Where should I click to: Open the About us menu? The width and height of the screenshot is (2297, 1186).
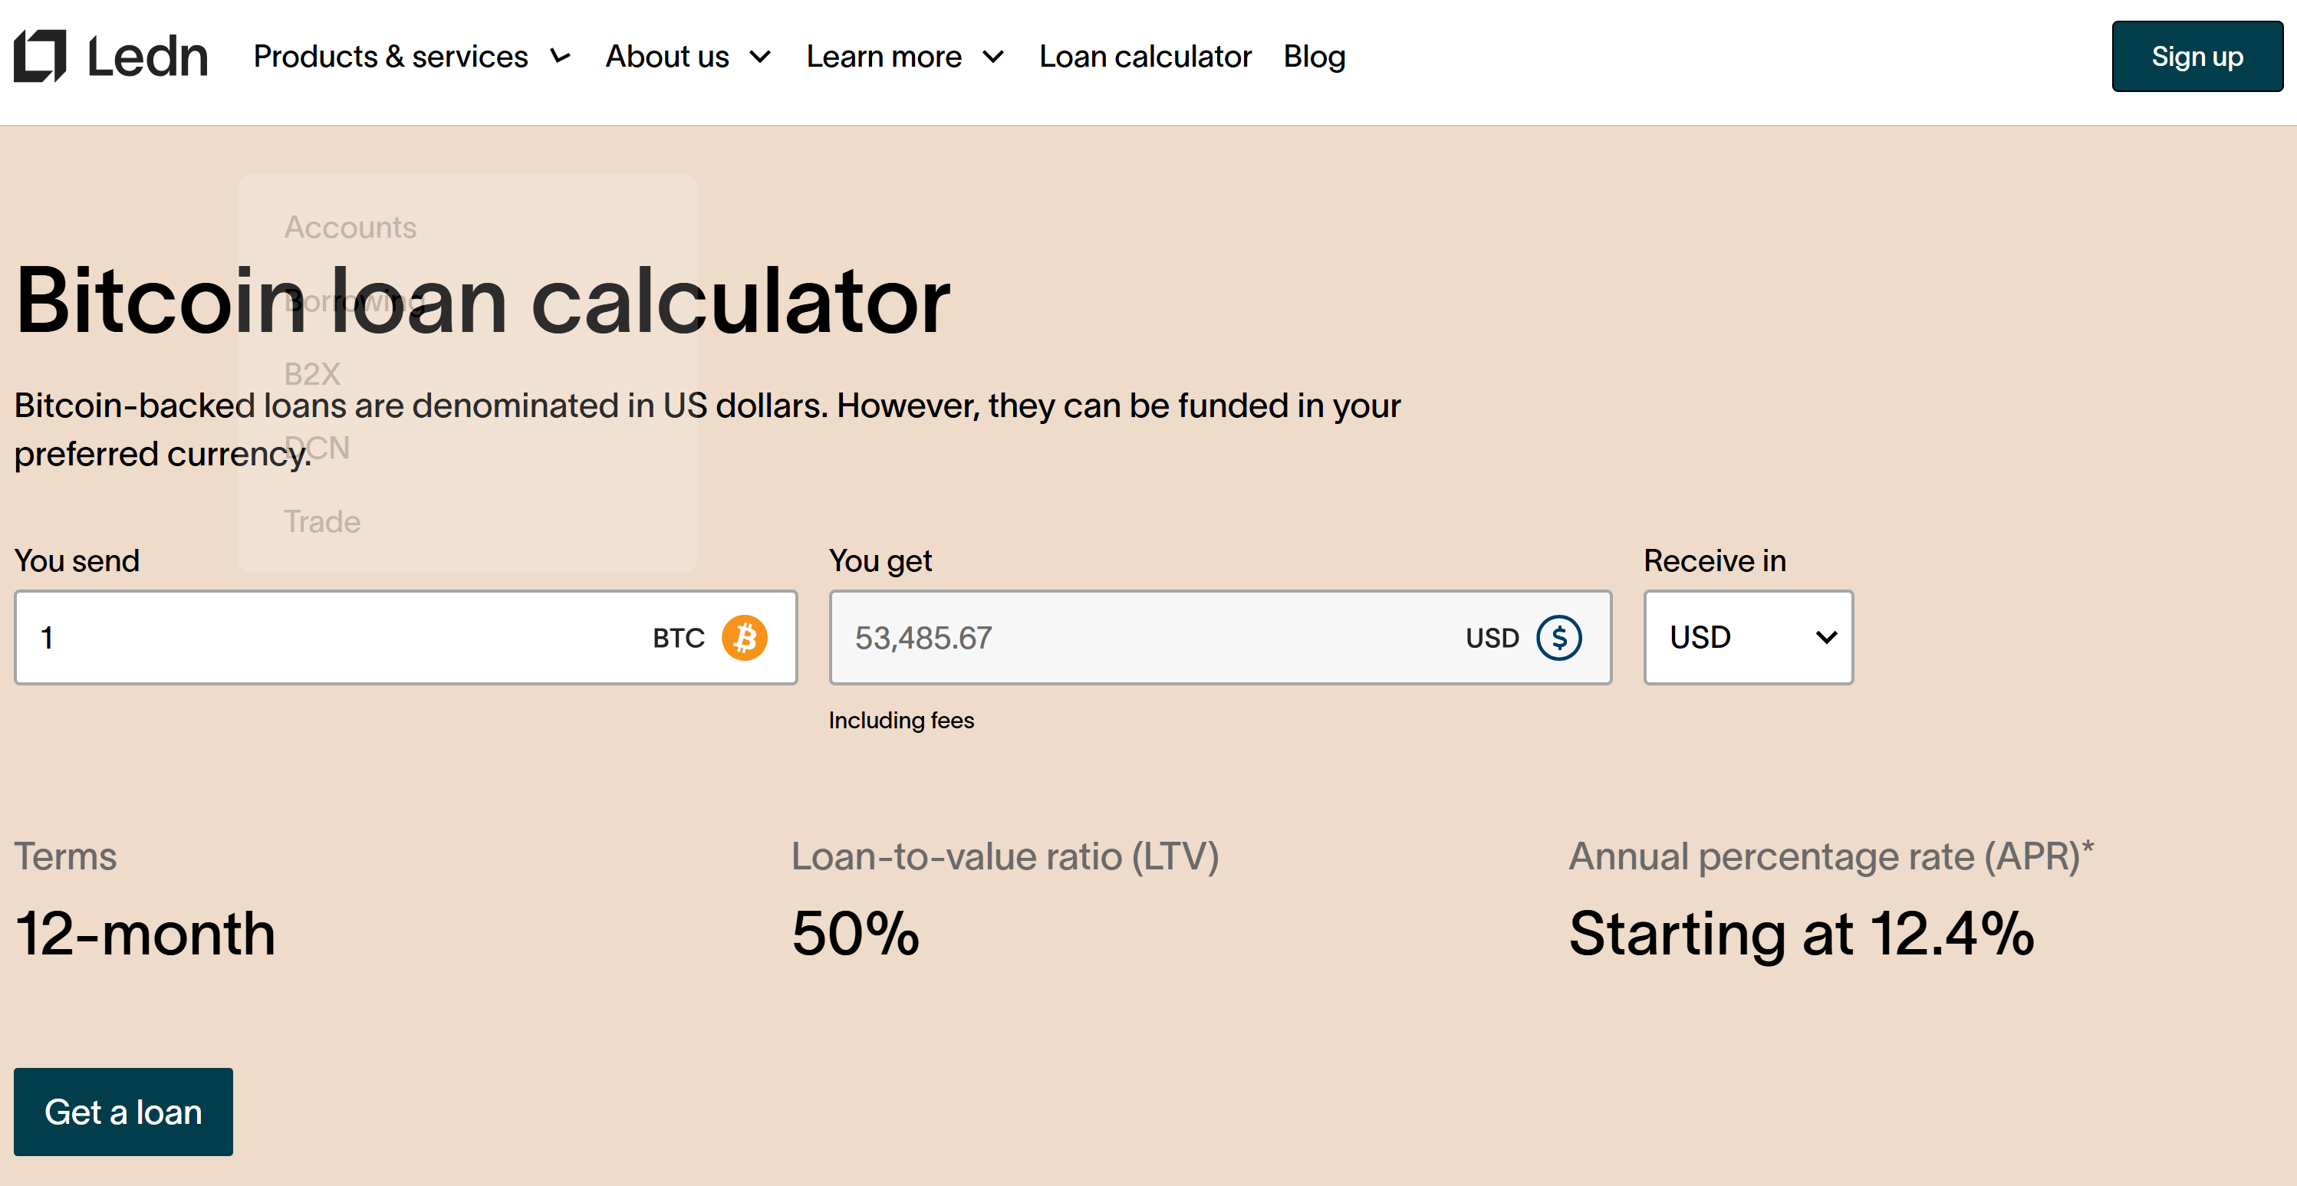click(x=667, y=57)
